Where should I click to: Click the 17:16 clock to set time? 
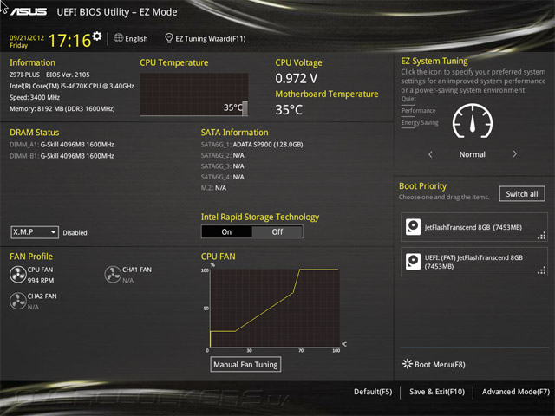pos(70,40)
